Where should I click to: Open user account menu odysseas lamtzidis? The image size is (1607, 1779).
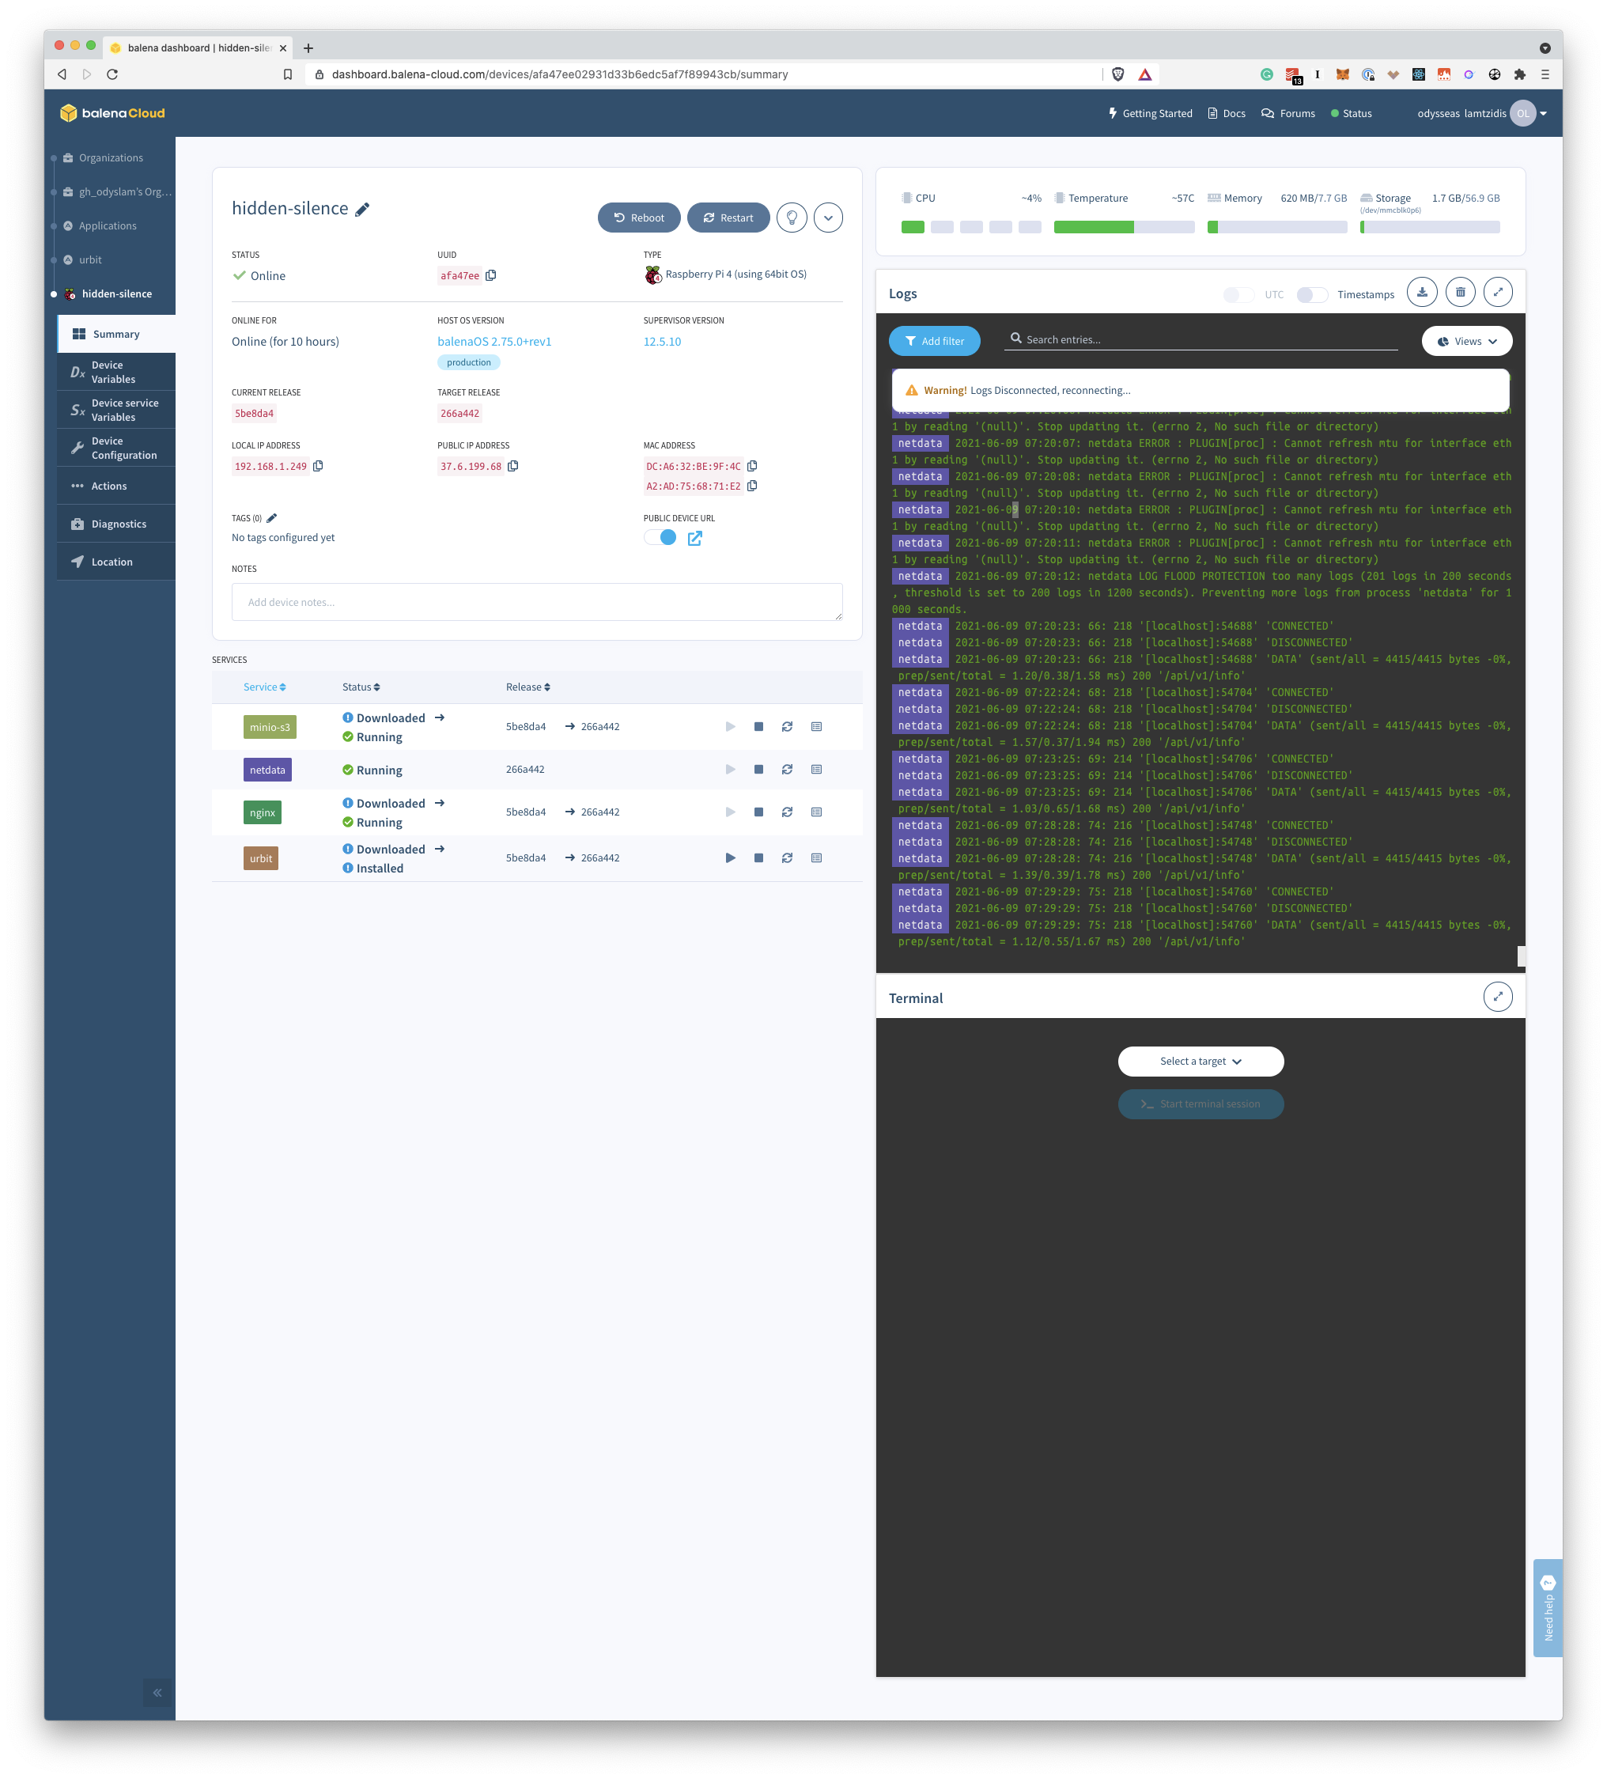click(x=1482, y=113)
